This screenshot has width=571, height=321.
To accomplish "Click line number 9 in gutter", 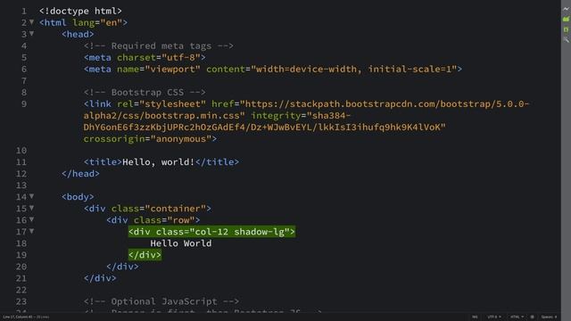I will pyautogui.click(x=24, y=104).
